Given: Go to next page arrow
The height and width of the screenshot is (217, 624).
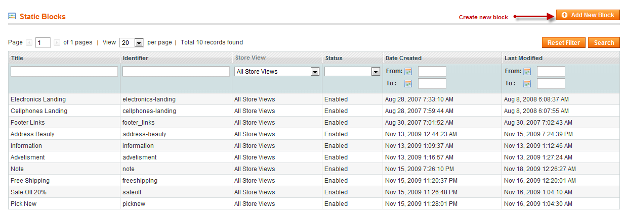Looking at the screenshot, I should (x=57, y=43).
